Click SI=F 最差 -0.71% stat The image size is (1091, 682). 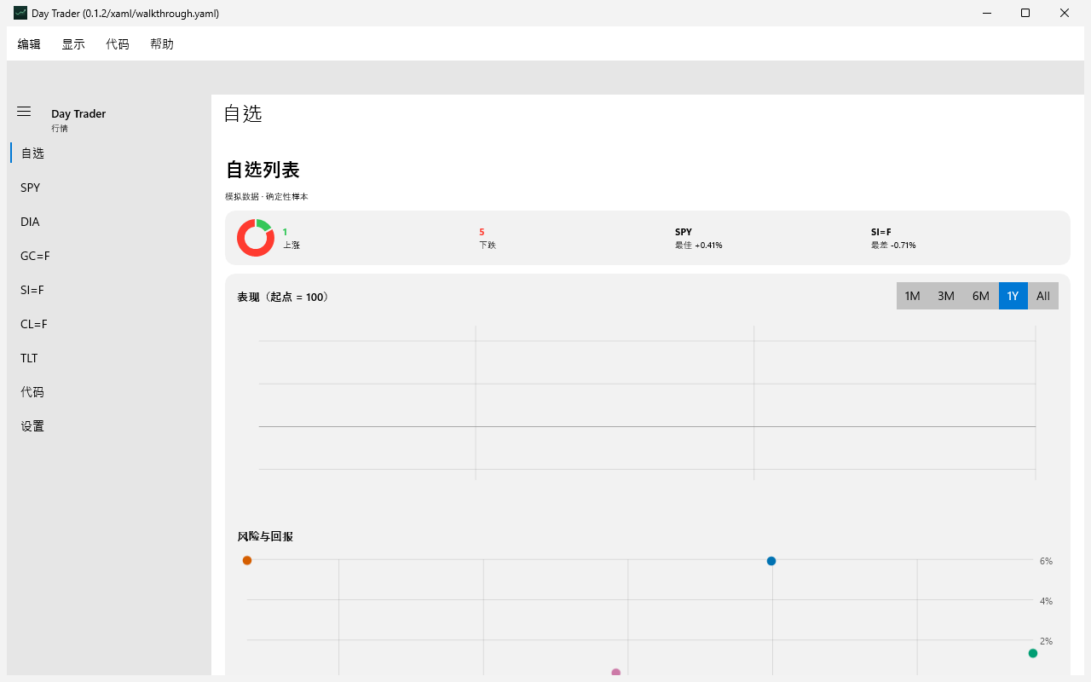coord(893,238)
